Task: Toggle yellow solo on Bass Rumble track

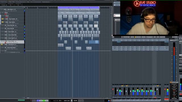Action: tap(3, 19)
